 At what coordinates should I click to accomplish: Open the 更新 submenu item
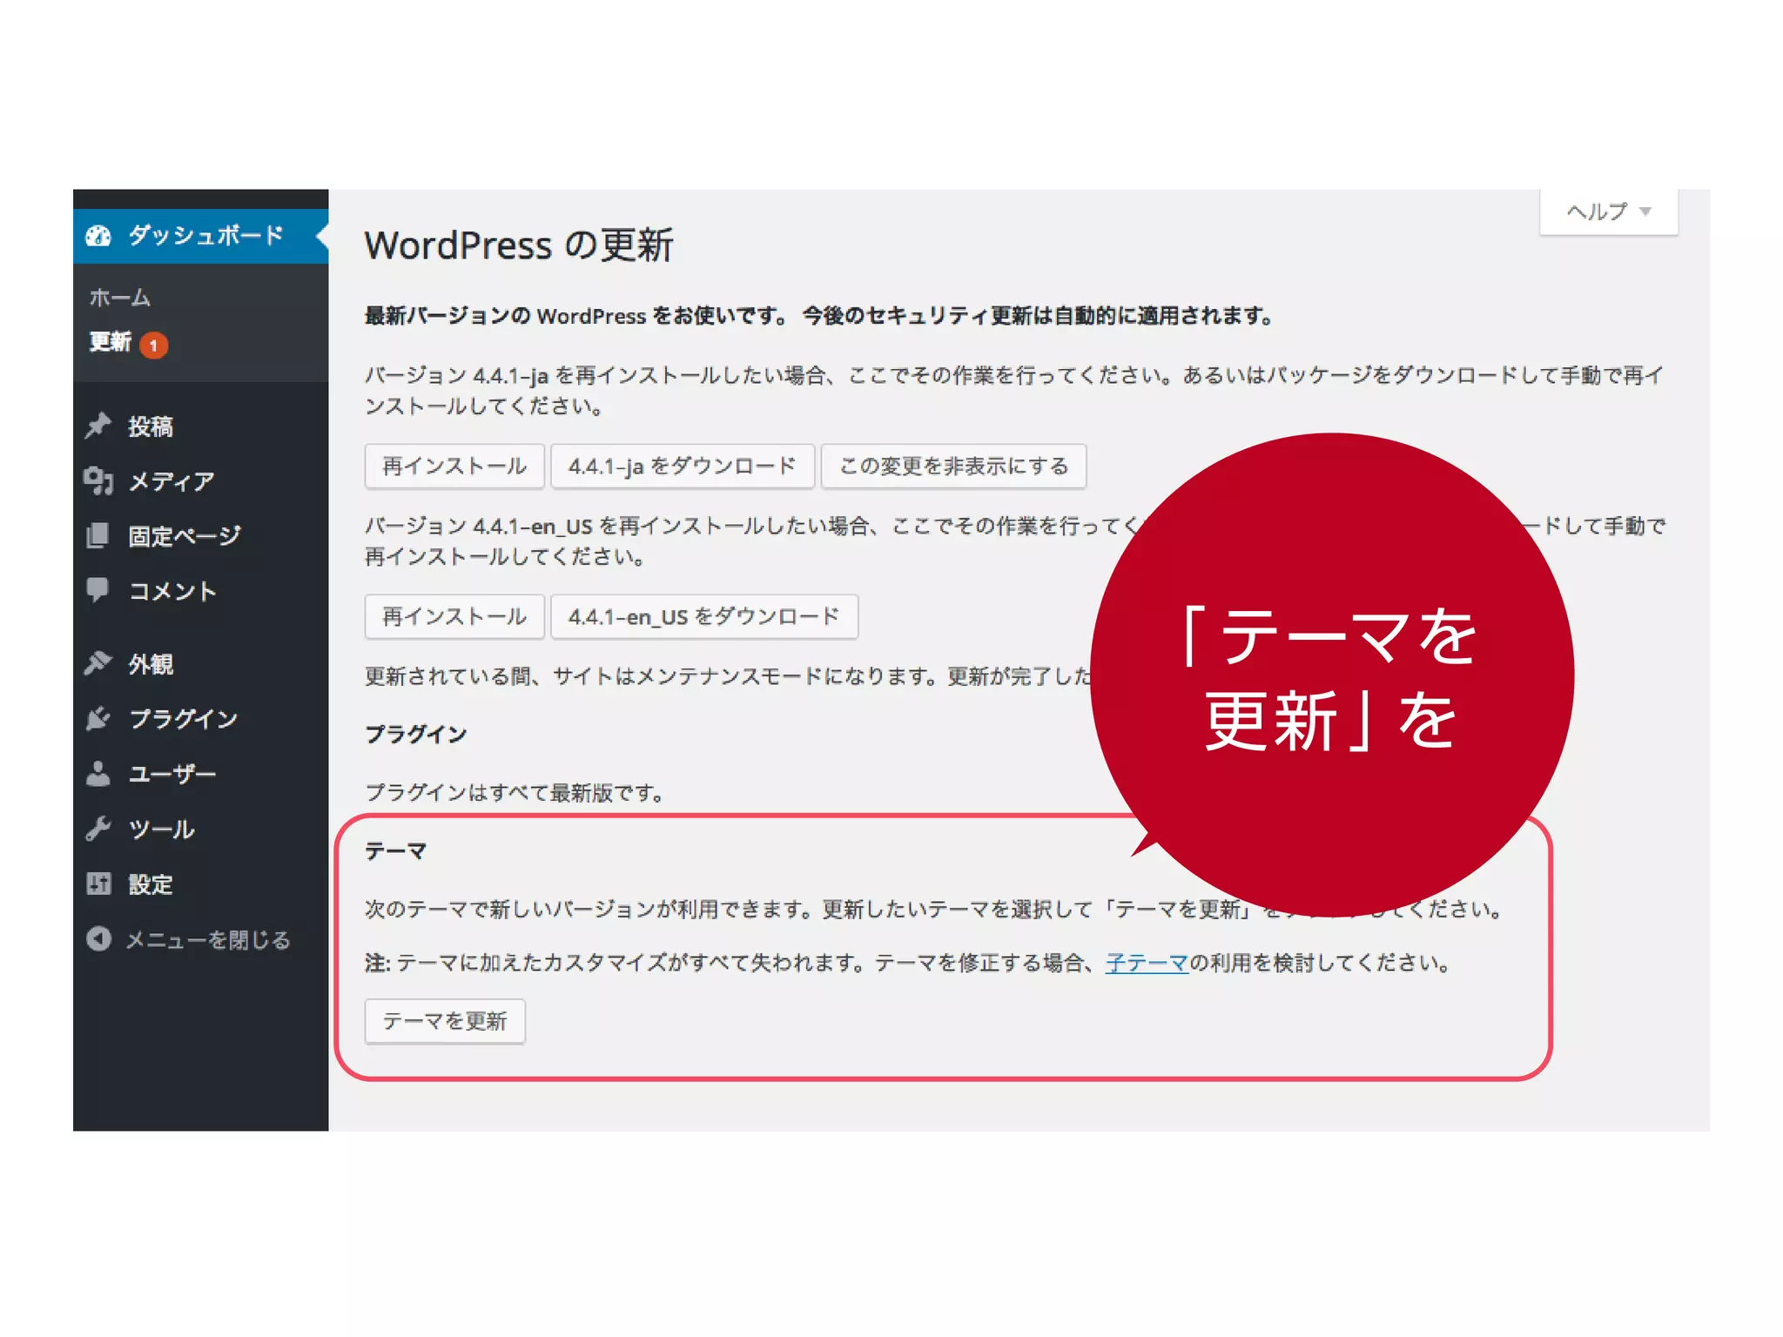click(111, 342)
